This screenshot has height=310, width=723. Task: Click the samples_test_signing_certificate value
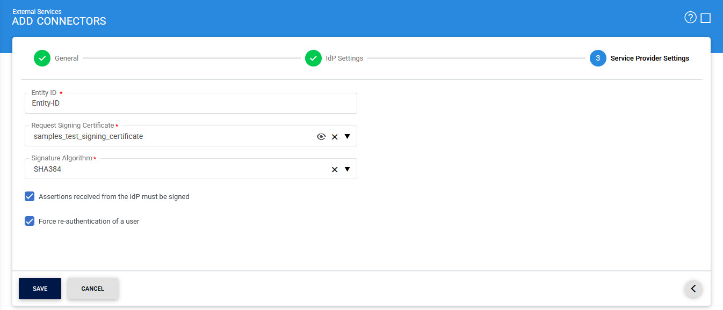click(x=88, y=137)
